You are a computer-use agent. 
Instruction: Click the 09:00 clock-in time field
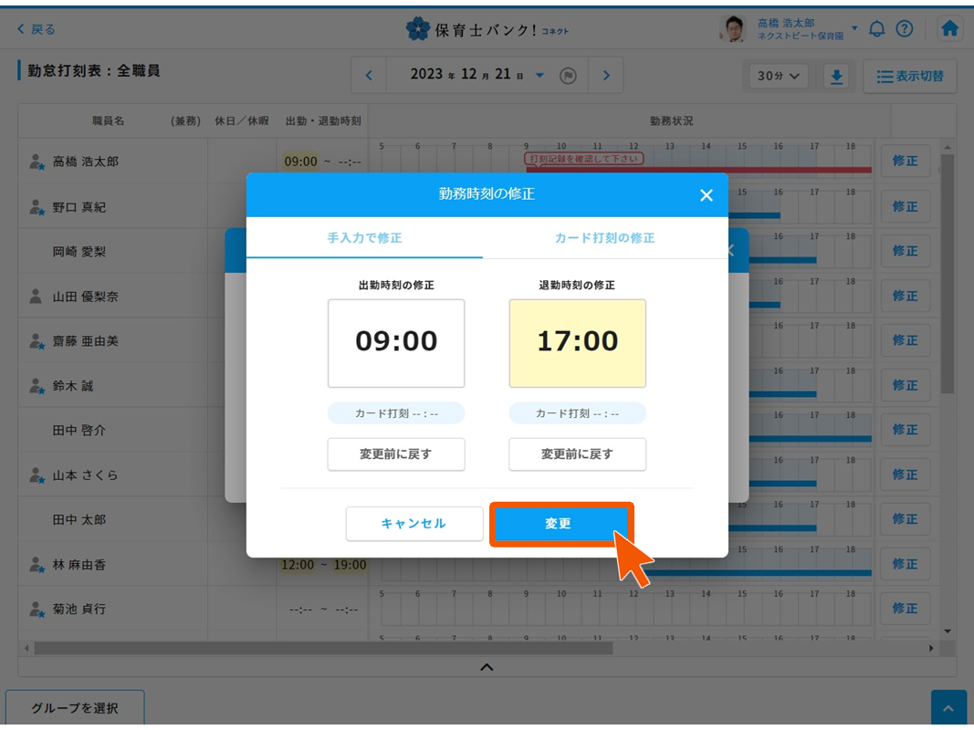[x=396, y=343]
